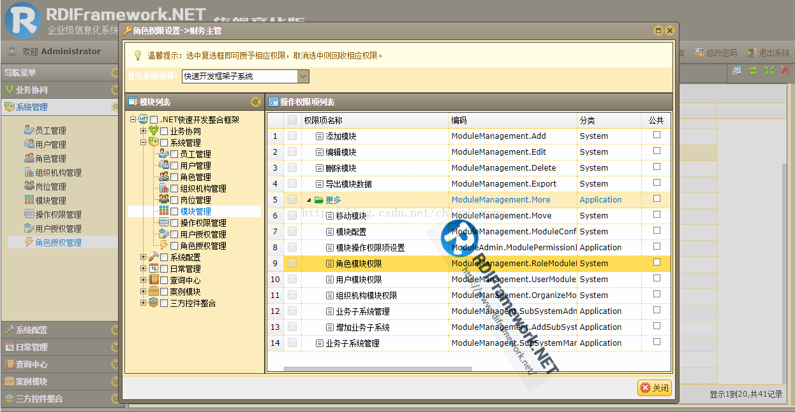Click the 模块管理 icon in the left navigation
This screenshot has width=795, height=412.
coord(29,200)
